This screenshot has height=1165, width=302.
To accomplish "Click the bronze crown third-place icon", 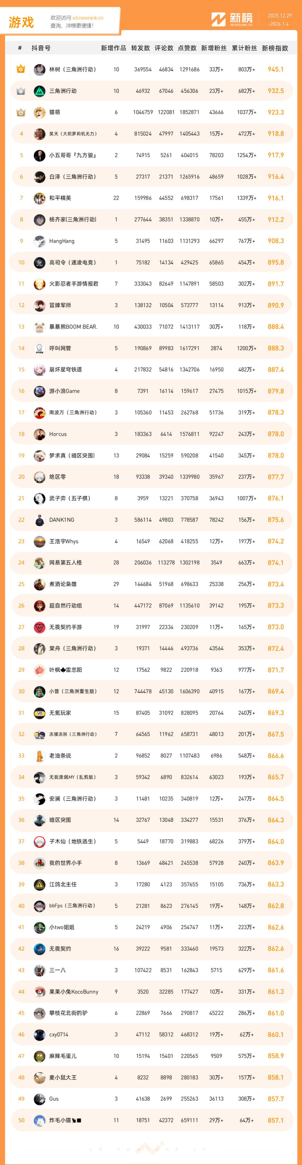I will pyautogui.click(x=21, y=112).
